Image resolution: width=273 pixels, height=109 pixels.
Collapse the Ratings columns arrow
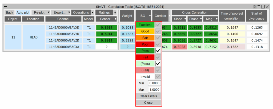pyautogui.click(x=115, y=12)
